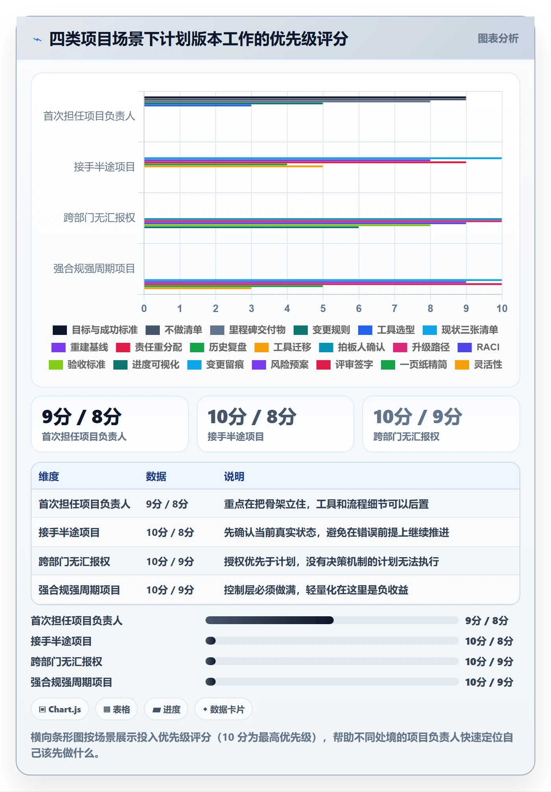The image size is (551, 792).
Task: Toggle the 升级路径 legend entry
Action: click(421, 347)
